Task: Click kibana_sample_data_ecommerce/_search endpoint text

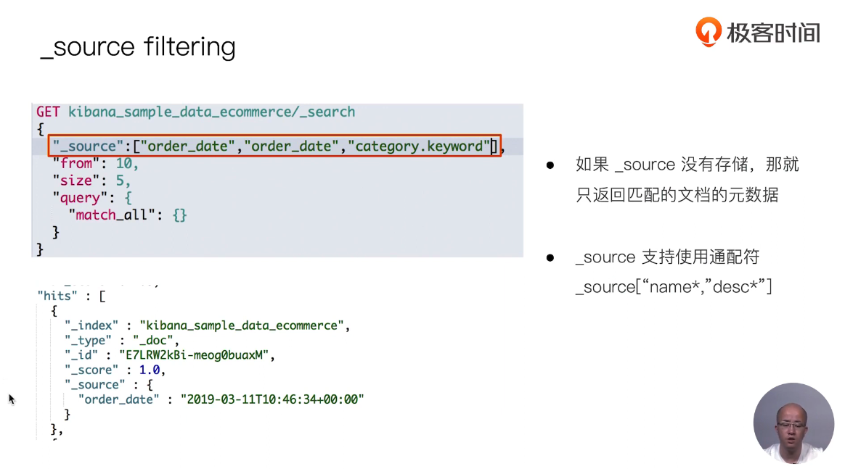Action: [x=211, y=112]
